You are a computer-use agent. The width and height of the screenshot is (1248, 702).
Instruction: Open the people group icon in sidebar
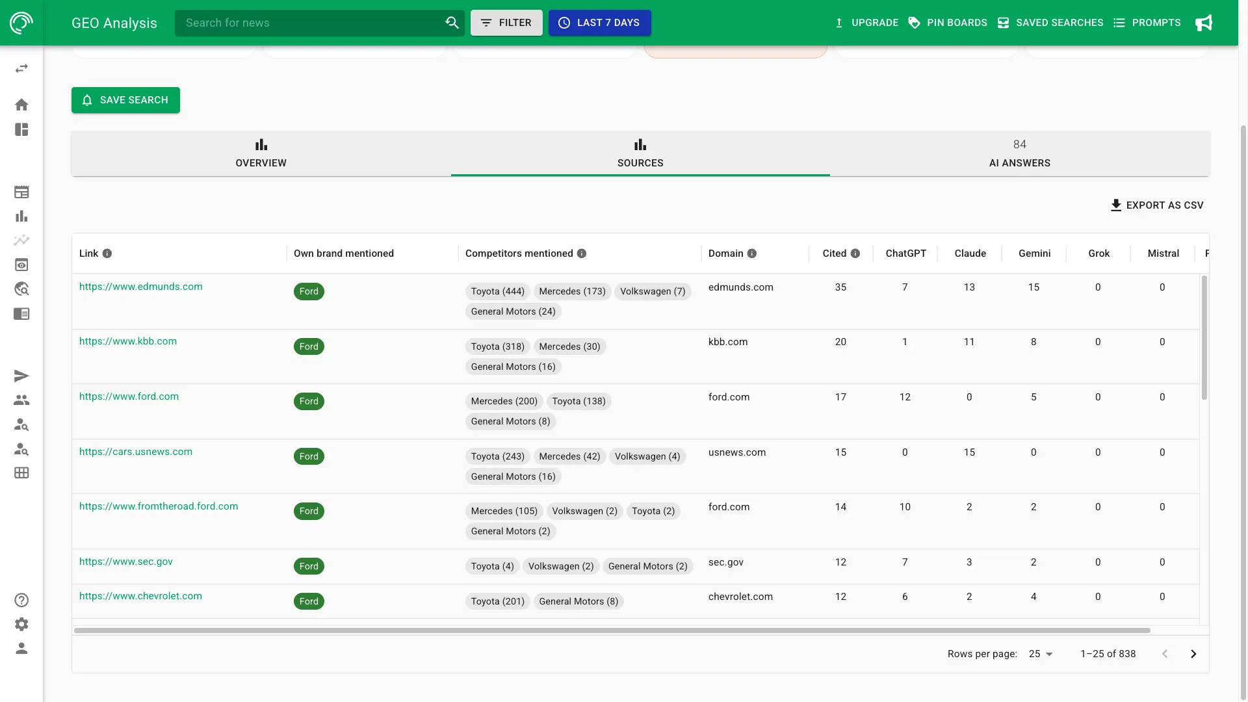coord(21,400)
